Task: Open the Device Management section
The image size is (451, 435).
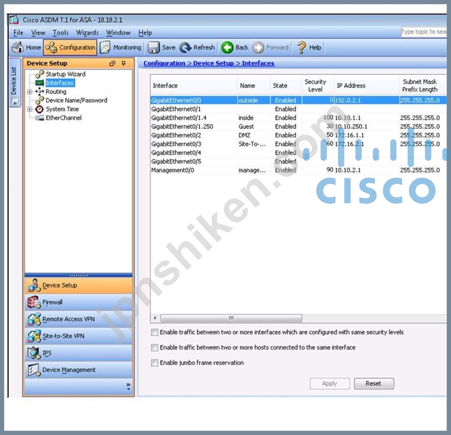Action: coord(78,370)
